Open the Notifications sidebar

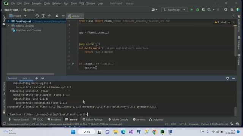[239, 23]
